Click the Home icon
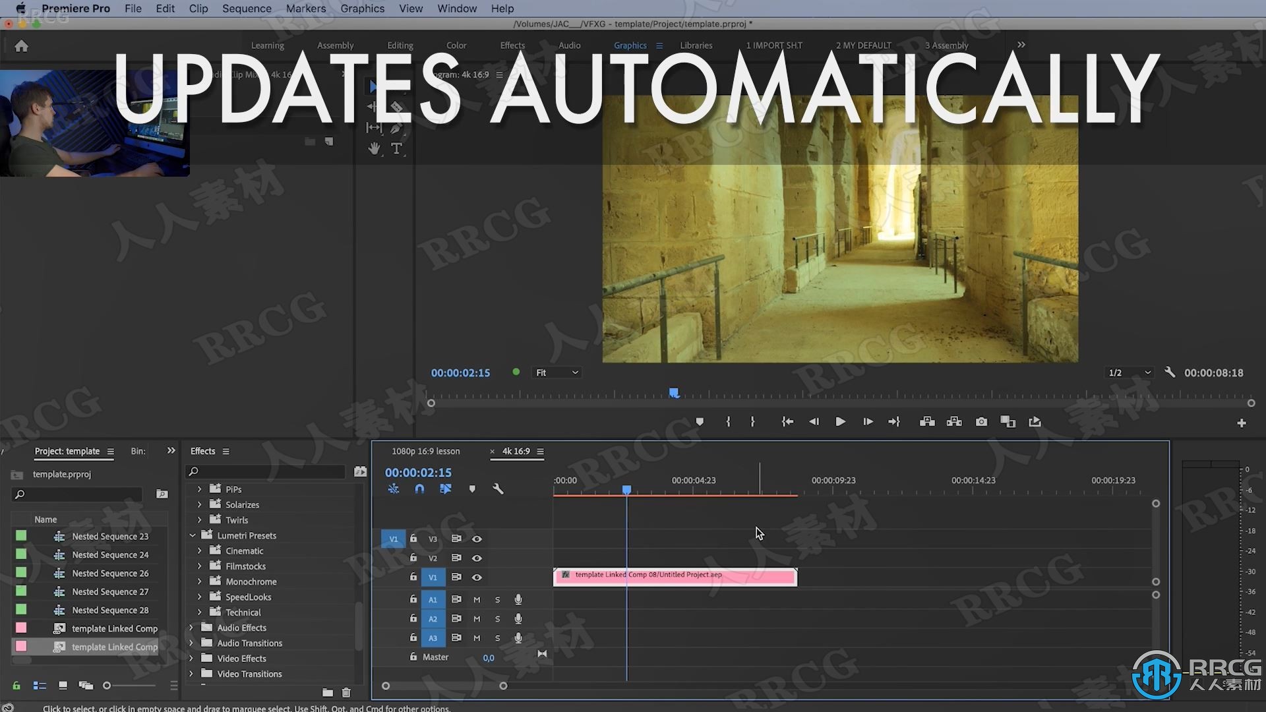Image resolution: width=1266 pixels, height=712 pixels. (21, 46)
